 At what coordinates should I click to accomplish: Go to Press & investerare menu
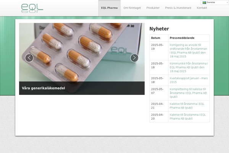tap(178, 8)
